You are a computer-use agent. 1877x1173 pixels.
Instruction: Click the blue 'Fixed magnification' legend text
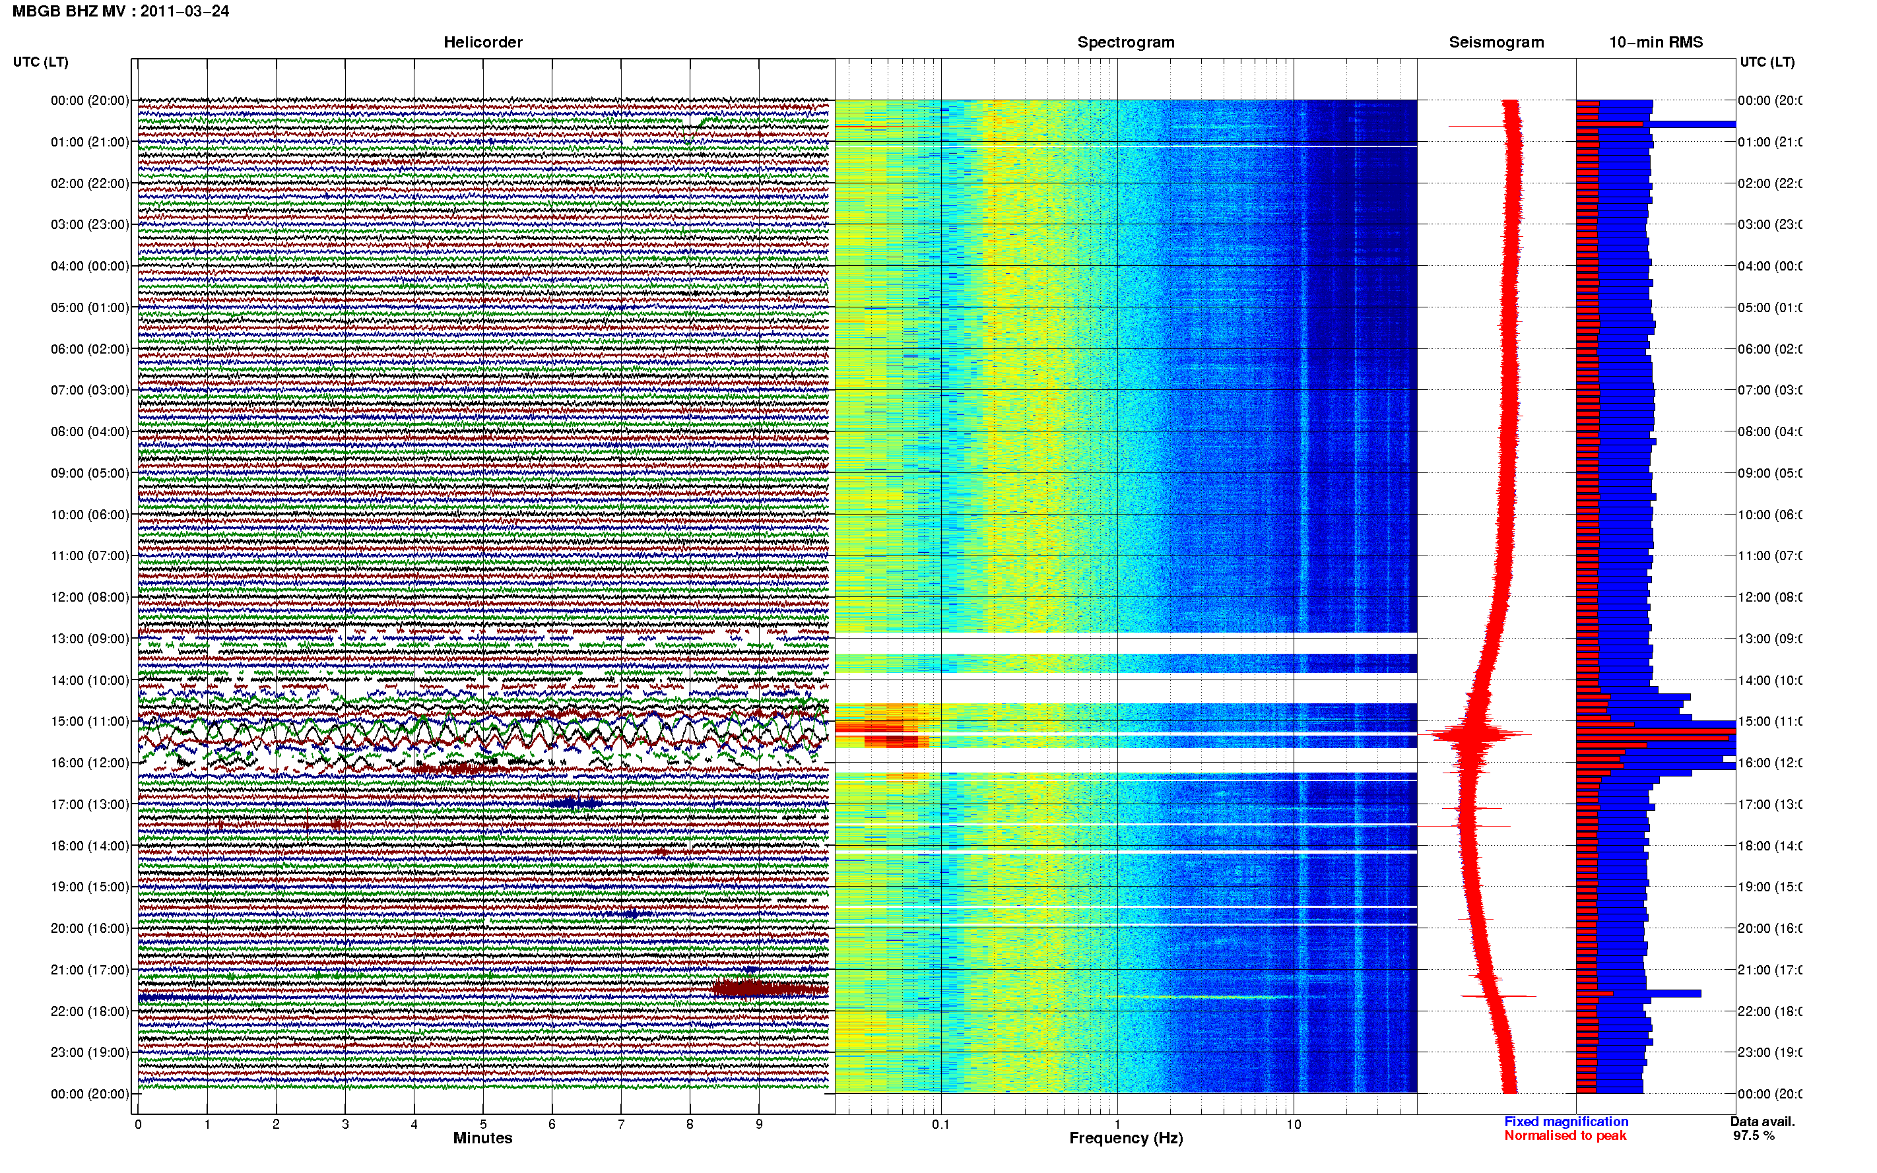pyautogui.click(x=1566, y=1122)
